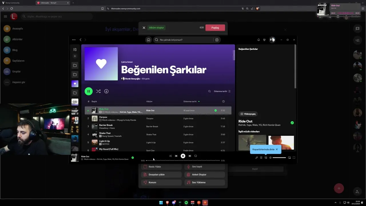Collapse the library sidebar icon
This screenshot has height=206, width=366.
[75, 49]
